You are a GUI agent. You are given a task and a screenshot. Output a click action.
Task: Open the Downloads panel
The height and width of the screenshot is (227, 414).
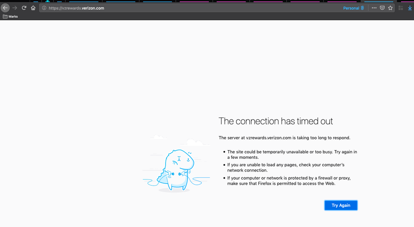tap(409, 8)
